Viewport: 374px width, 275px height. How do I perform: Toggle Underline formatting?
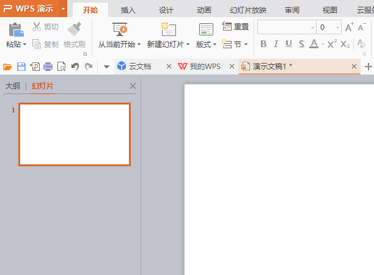(x=288, y=44)
